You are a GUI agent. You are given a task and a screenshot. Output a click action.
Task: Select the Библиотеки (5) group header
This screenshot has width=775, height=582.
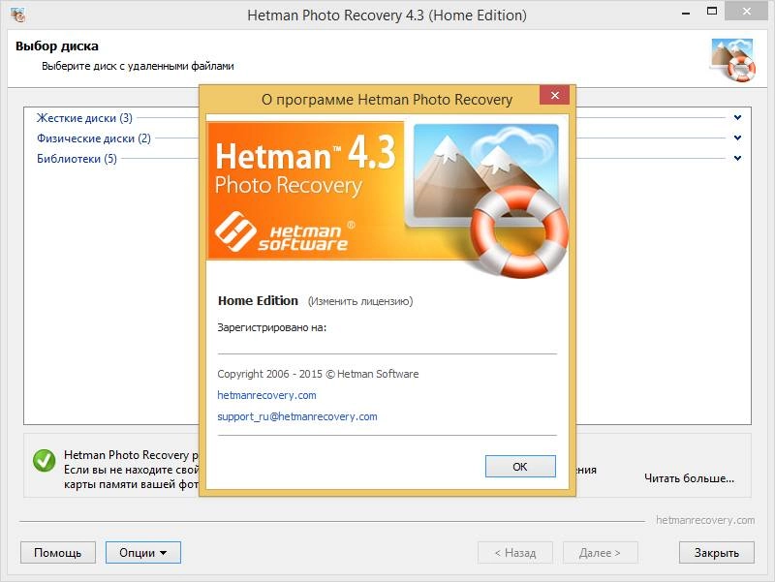77,159
